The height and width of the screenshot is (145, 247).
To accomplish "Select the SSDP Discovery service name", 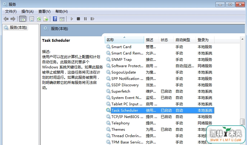I will coord(125,85).
